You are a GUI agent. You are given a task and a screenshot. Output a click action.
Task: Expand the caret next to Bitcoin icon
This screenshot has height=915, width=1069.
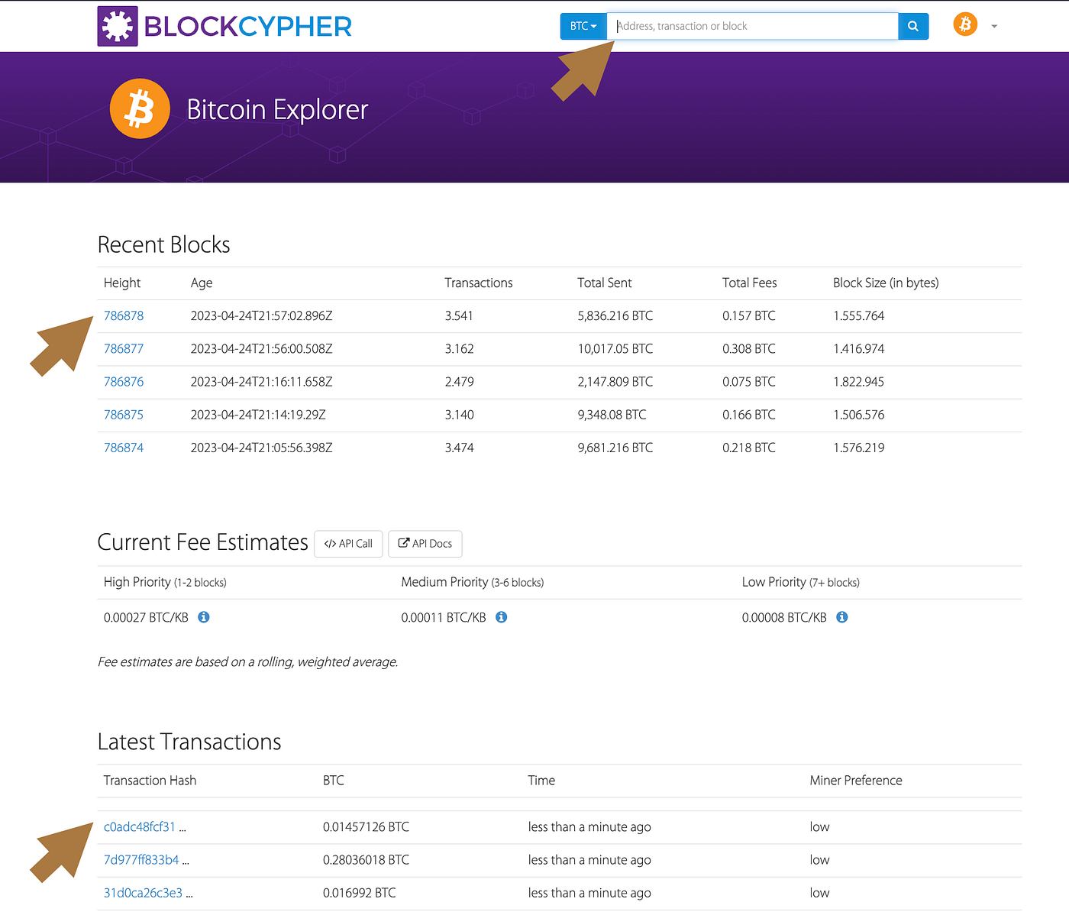[x=994, y=26]
